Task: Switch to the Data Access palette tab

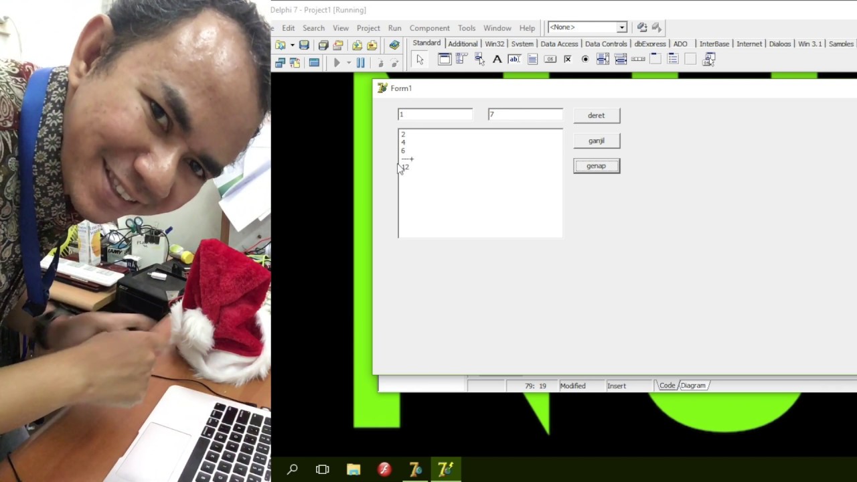Action: coord(559,44)
